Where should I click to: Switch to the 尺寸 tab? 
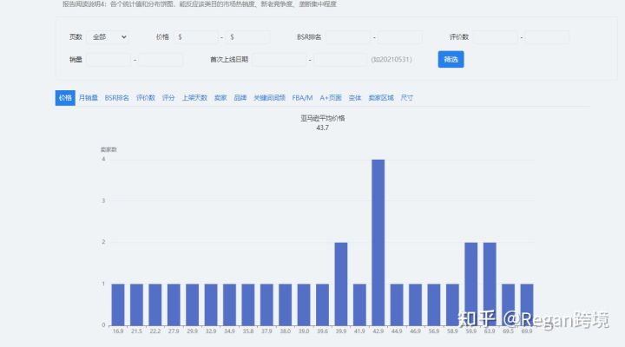coord(406,98)
